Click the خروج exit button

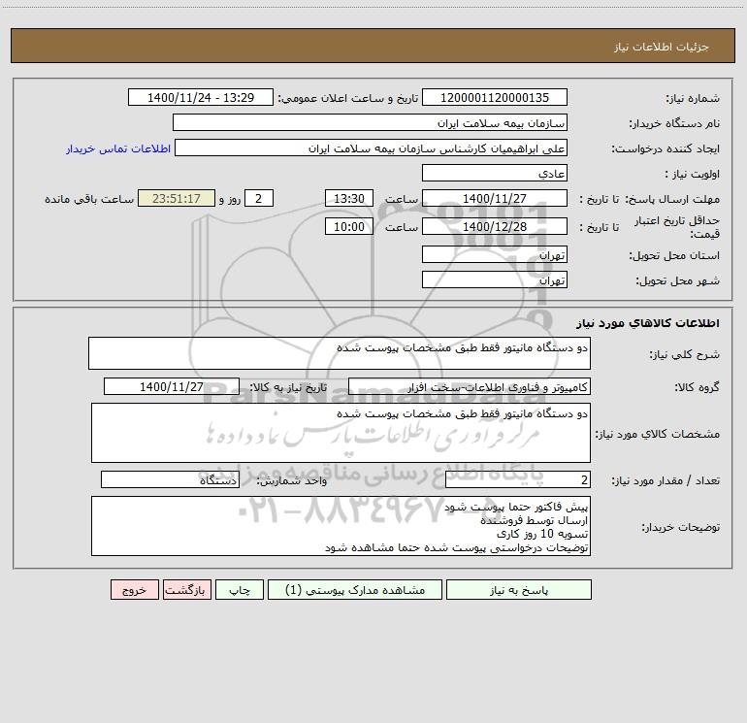click(134, 589)
